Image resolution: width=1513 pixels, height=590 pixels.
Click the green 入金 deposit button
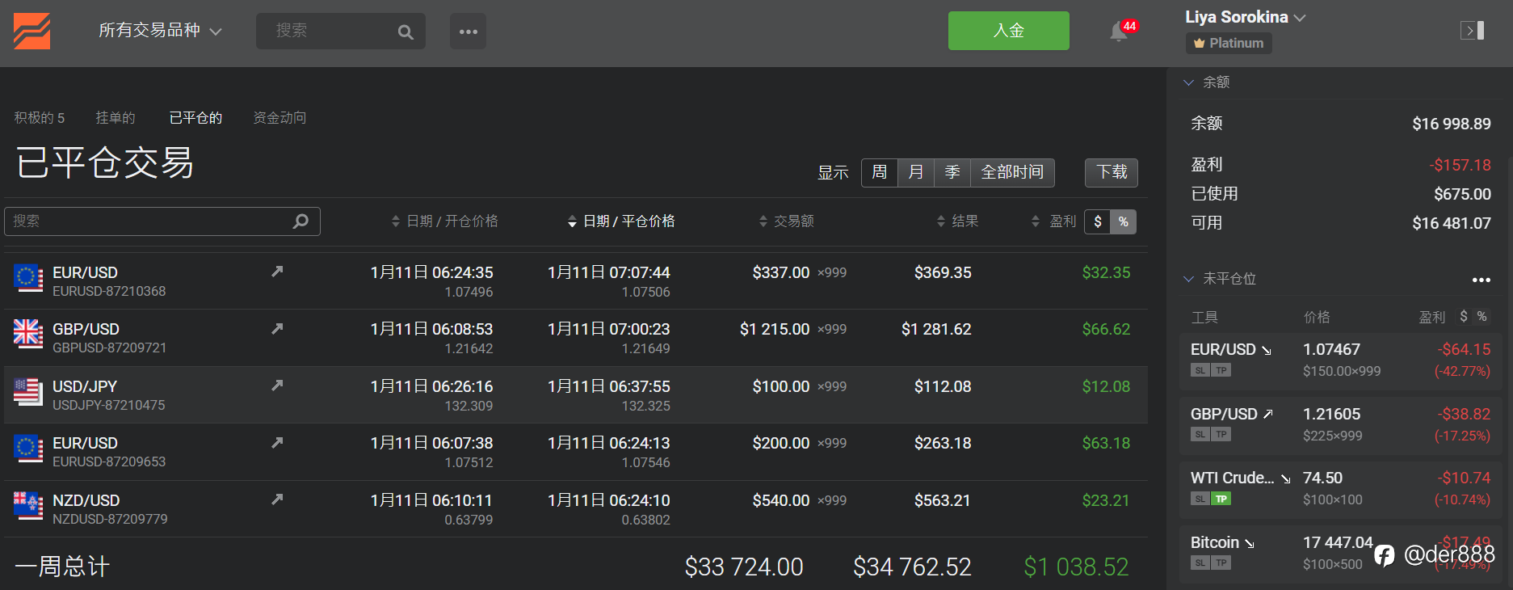point(1008,31)
